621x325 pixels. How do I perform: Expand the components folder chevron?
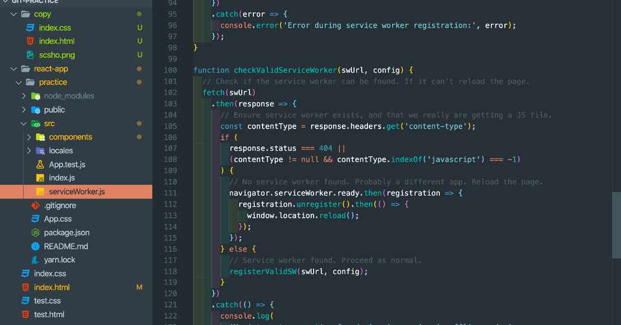click(29, 137)
